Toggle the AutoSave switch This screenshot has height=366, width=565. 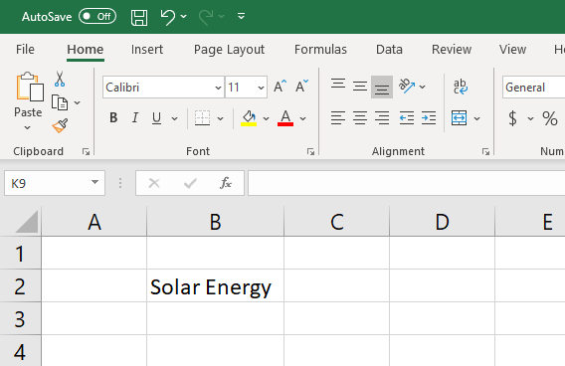97,17
